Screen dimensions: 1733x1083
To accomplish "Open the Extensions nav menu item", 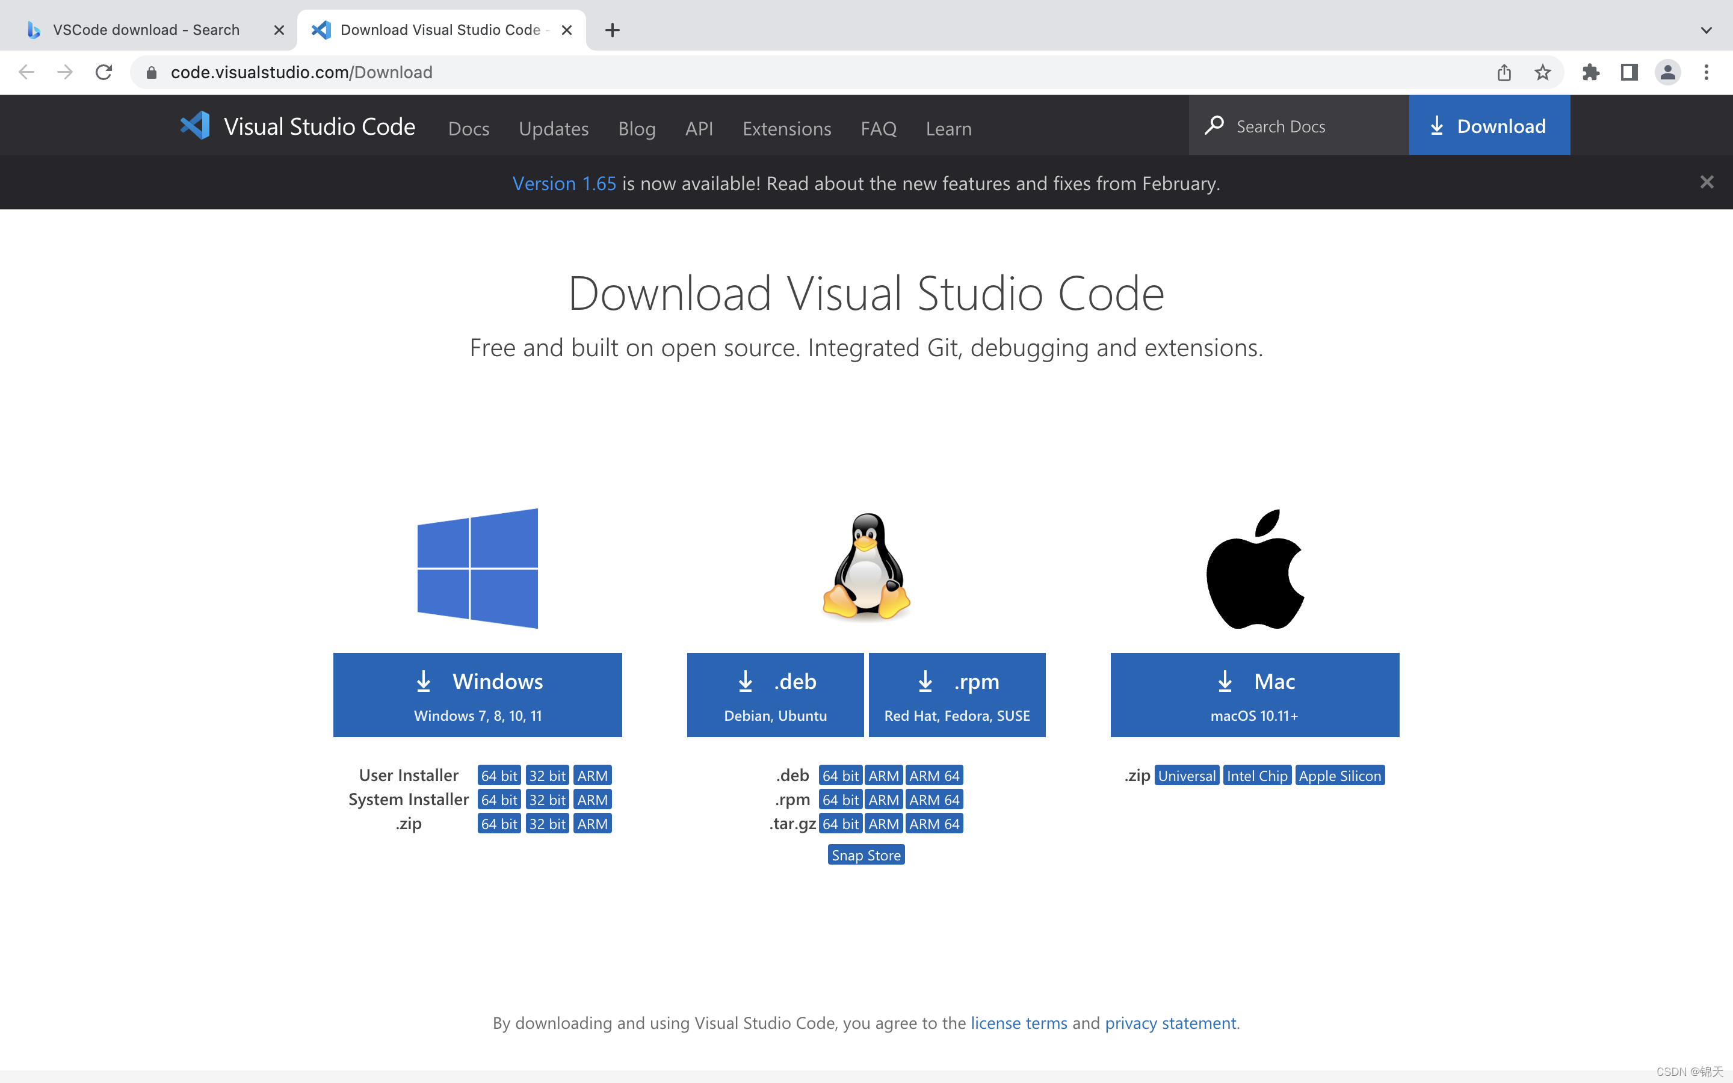I will [x=786, y=129].
